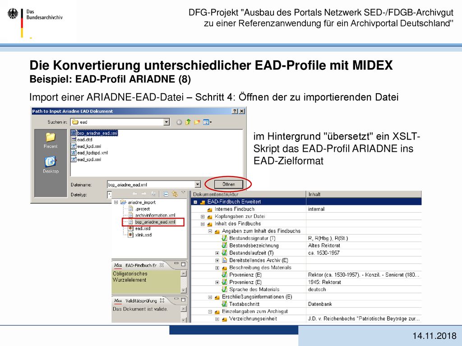462x346 pixels.
Task: Select the Internes Findbuch row
Action: [x=306, y=209]
